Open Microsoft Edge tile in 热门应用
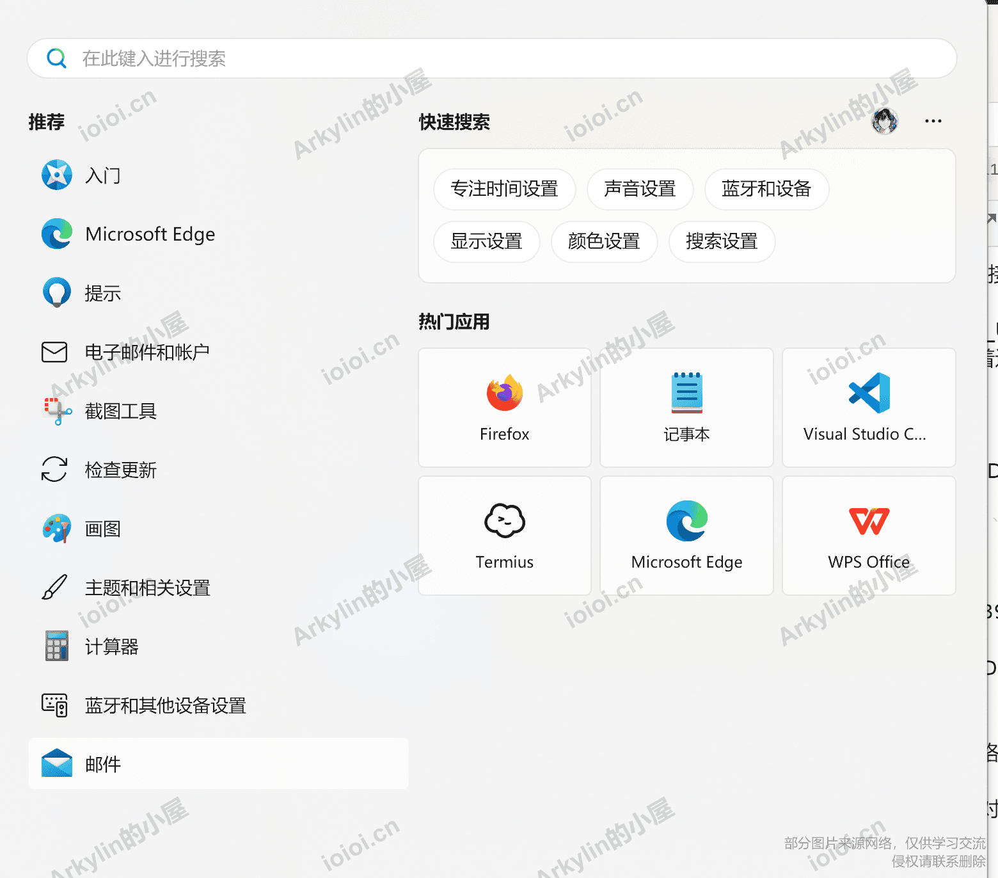Viewport: 998px width, 878px height. [687, 536]
